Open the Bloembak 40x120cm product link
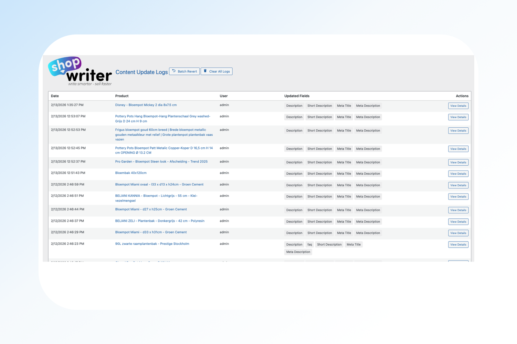 [x=131, y=173]
